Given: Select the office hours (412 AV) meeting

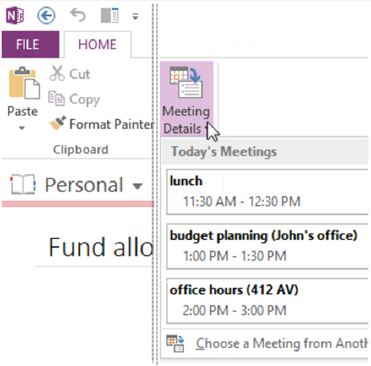Looking at the screenshot, I should click(x=267, y=301).
